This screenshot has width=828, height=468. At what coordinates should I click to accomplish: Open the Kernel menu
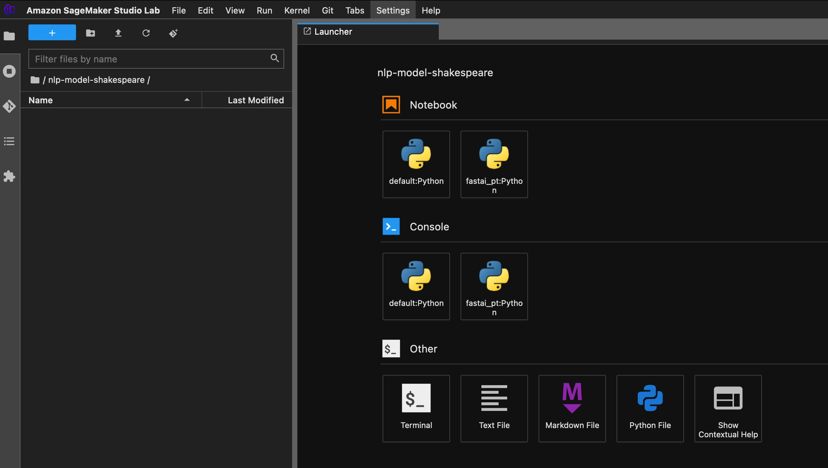click(x=297, y=11)
